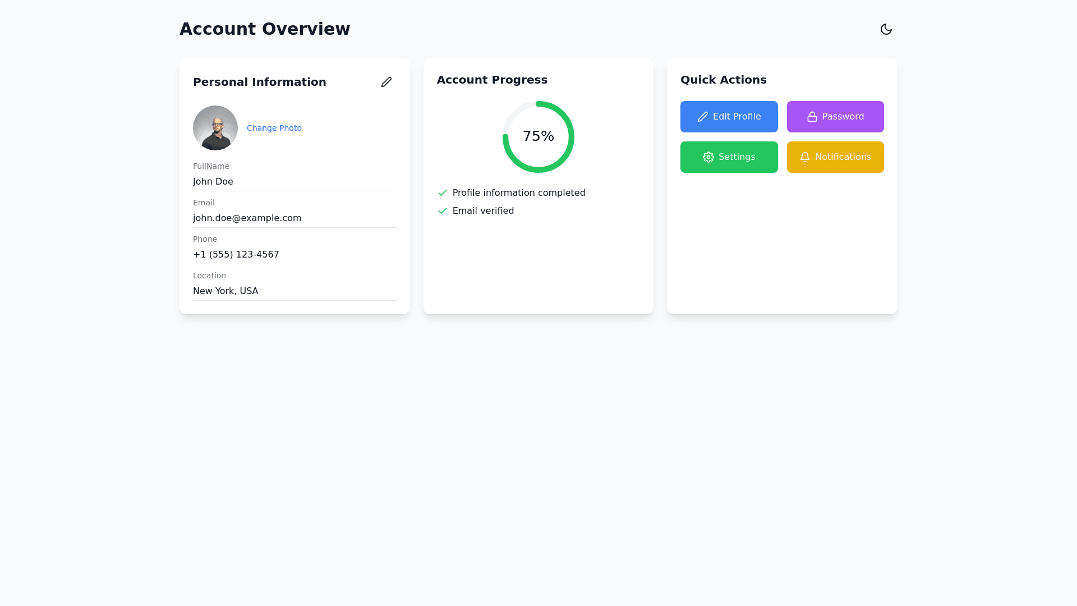Click the profile avatar photo

(215, 128)
